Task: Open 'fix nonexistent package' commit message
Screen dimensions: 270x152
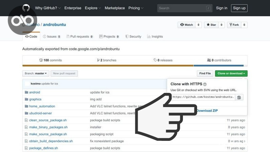Action: click(107, 141)
